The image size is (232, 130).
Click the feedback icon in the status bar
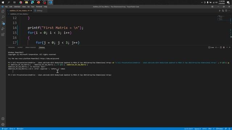[226, 129]
